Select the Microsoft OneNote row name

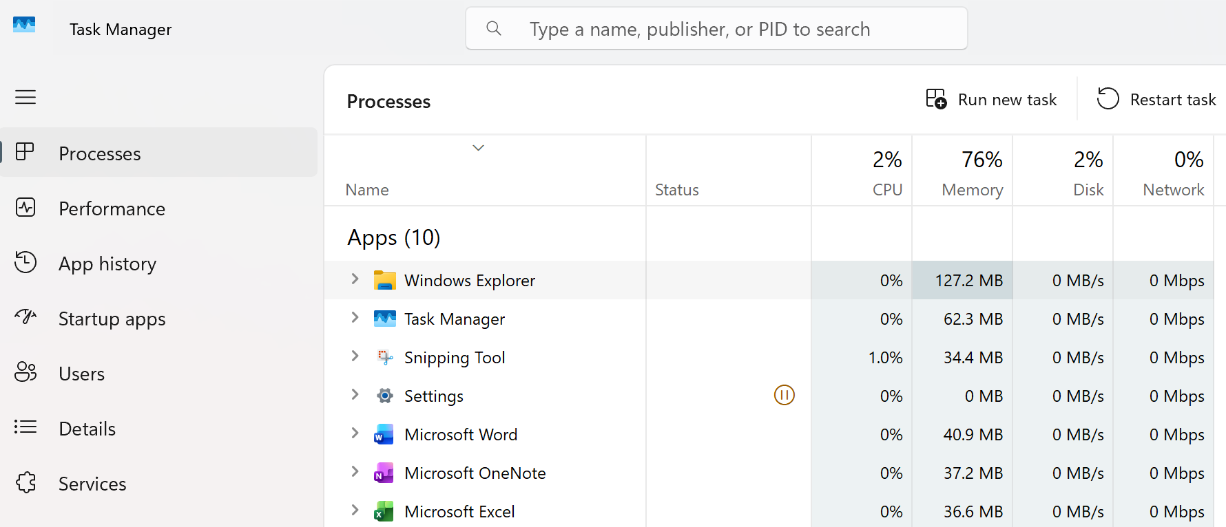pos(475,473)
